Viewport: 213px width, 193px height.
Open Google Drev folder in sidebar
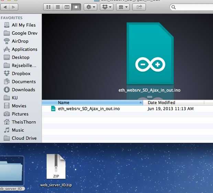pos(20,33)
